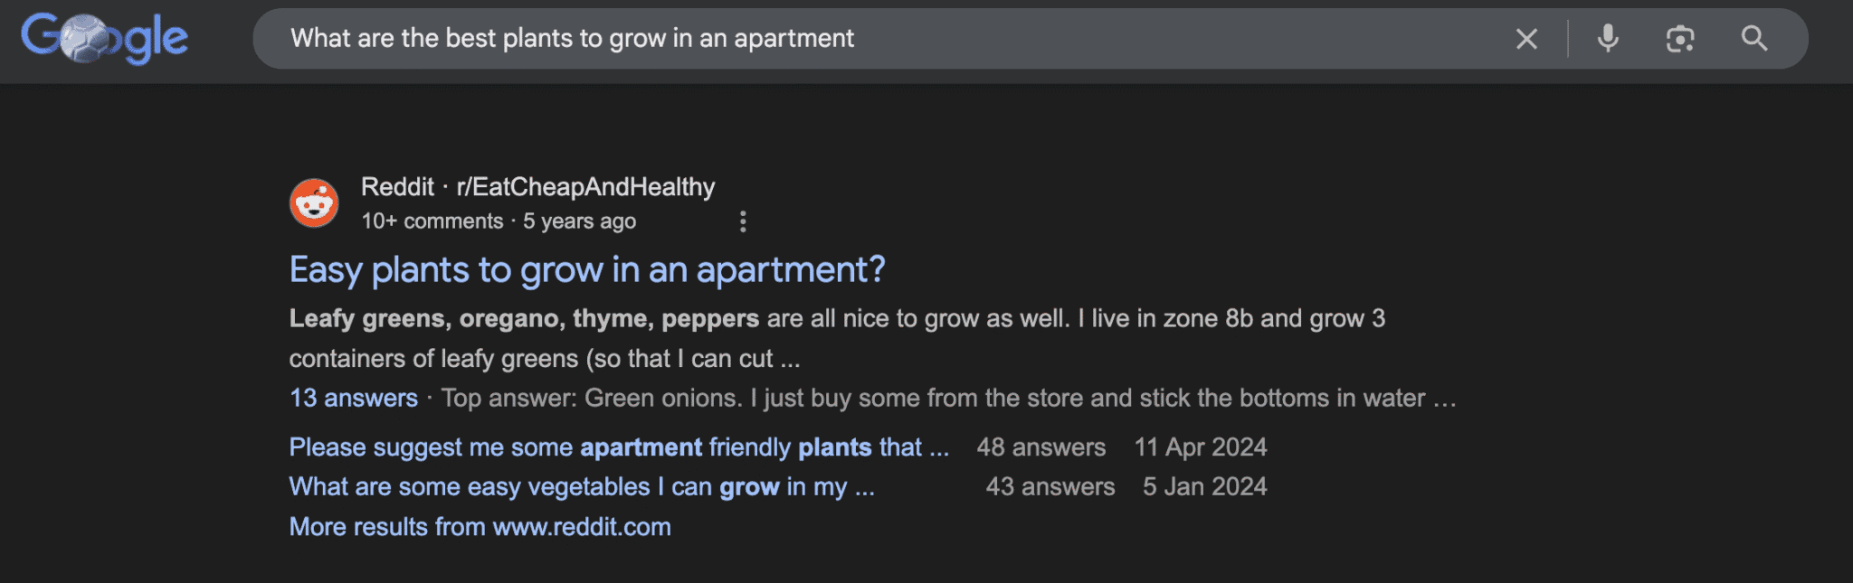Click the '5 years ago' timestamp

pyautogui.click(x=579, y=221)
